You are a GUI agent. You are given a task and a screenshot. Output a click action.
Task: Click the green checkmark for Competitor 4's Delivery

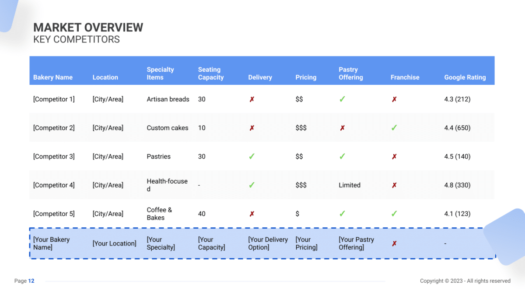click(x=252, y=185)
